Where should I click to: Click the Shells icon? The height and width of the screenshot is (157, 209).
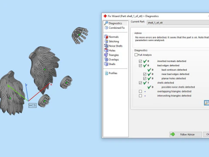point(106,64)
